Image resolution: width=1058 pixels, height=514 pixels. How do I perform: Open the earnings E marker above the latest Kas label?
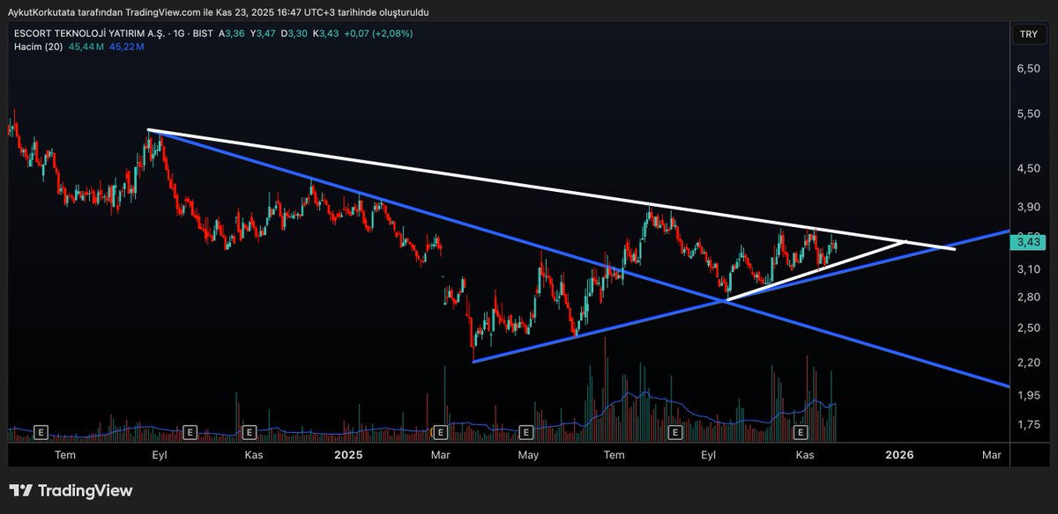[x=801, y=432]
